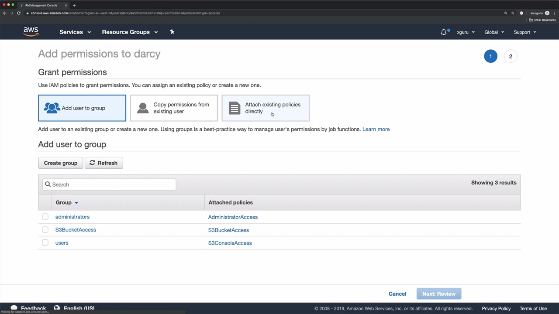
Task: Open a new browser tab with the plus icon
Action: (x=74, y=5)
